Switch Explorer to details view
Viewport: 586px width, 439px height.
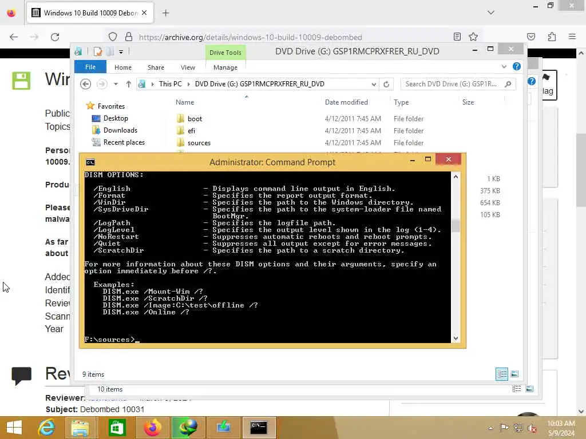pos(501,374)
